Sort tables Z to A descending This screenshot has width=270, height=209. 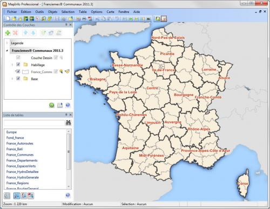point(24,196)
